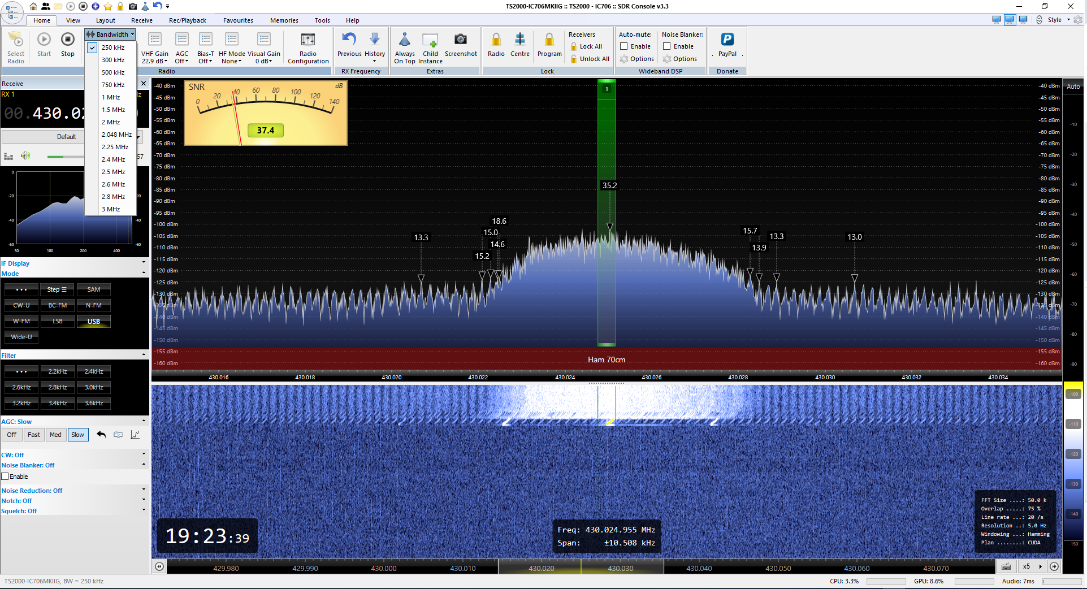Enable the Auto-mute checkbox

tap(624, 46)
